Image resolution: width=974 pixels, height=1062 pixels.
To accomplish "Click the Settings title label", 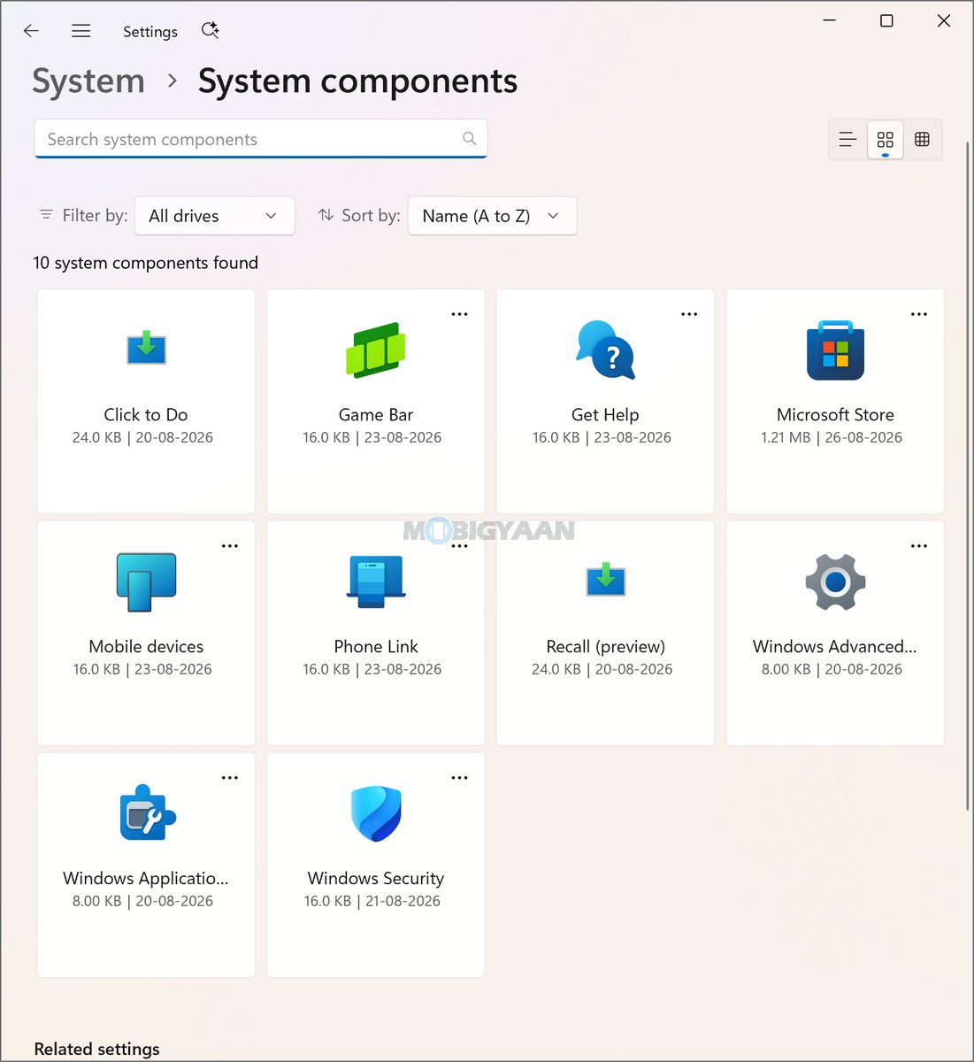I will pos(150,32).
